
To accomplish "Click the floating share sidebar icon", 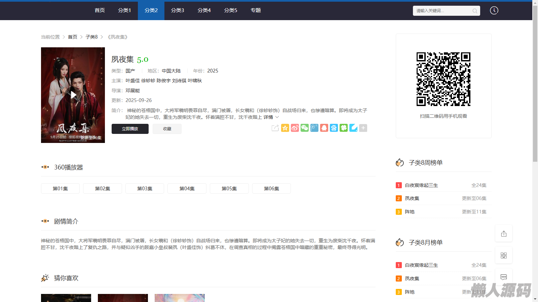I will pyautogui.click(x=504, y=234).
